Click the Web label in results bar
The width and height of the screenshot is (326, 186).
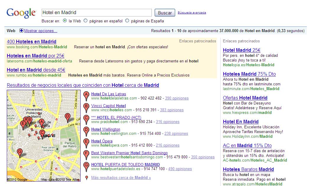coord(11,31)
